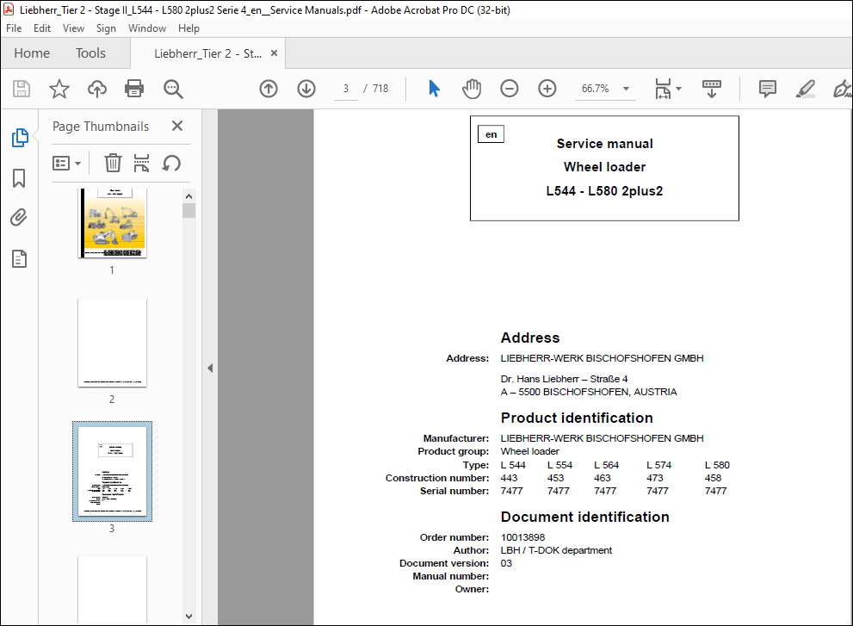Image resolution: width=853 pixels, height=626 pixels.
Task: Open the View menu
Action: tap(73, 28)
